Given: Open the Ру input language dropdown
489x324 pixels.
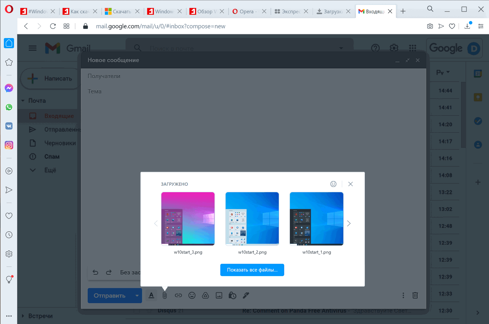Looking at the screenshot, I should [443, 72].
